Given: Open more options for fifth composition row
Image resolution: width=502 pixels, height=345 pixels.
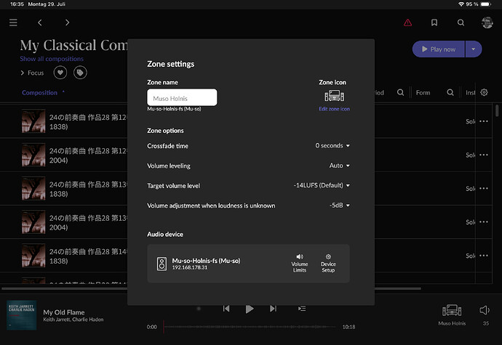Looking at the screenshot, I should (x=483, y=256).
